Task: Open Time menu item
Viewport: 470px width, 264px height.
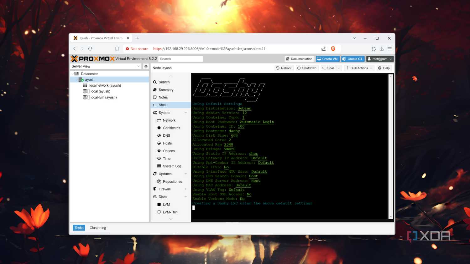Action: click(x=167, y=159)
